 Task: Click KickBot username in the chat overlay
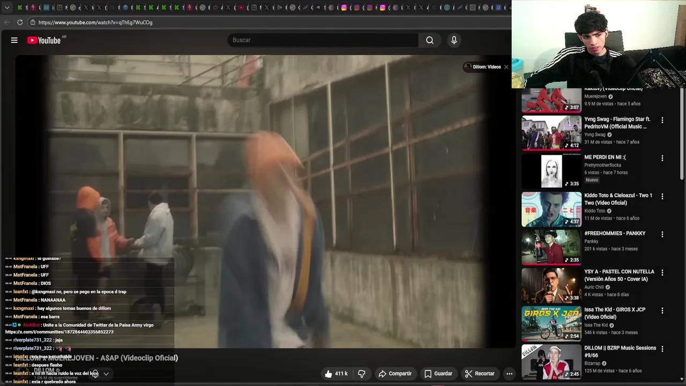point(31,325)
